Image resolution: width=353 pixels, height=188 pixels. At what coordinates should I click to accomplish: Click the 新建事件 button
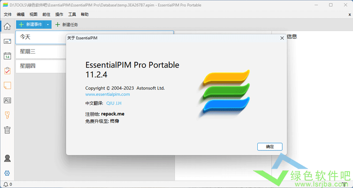click(31, 25)
